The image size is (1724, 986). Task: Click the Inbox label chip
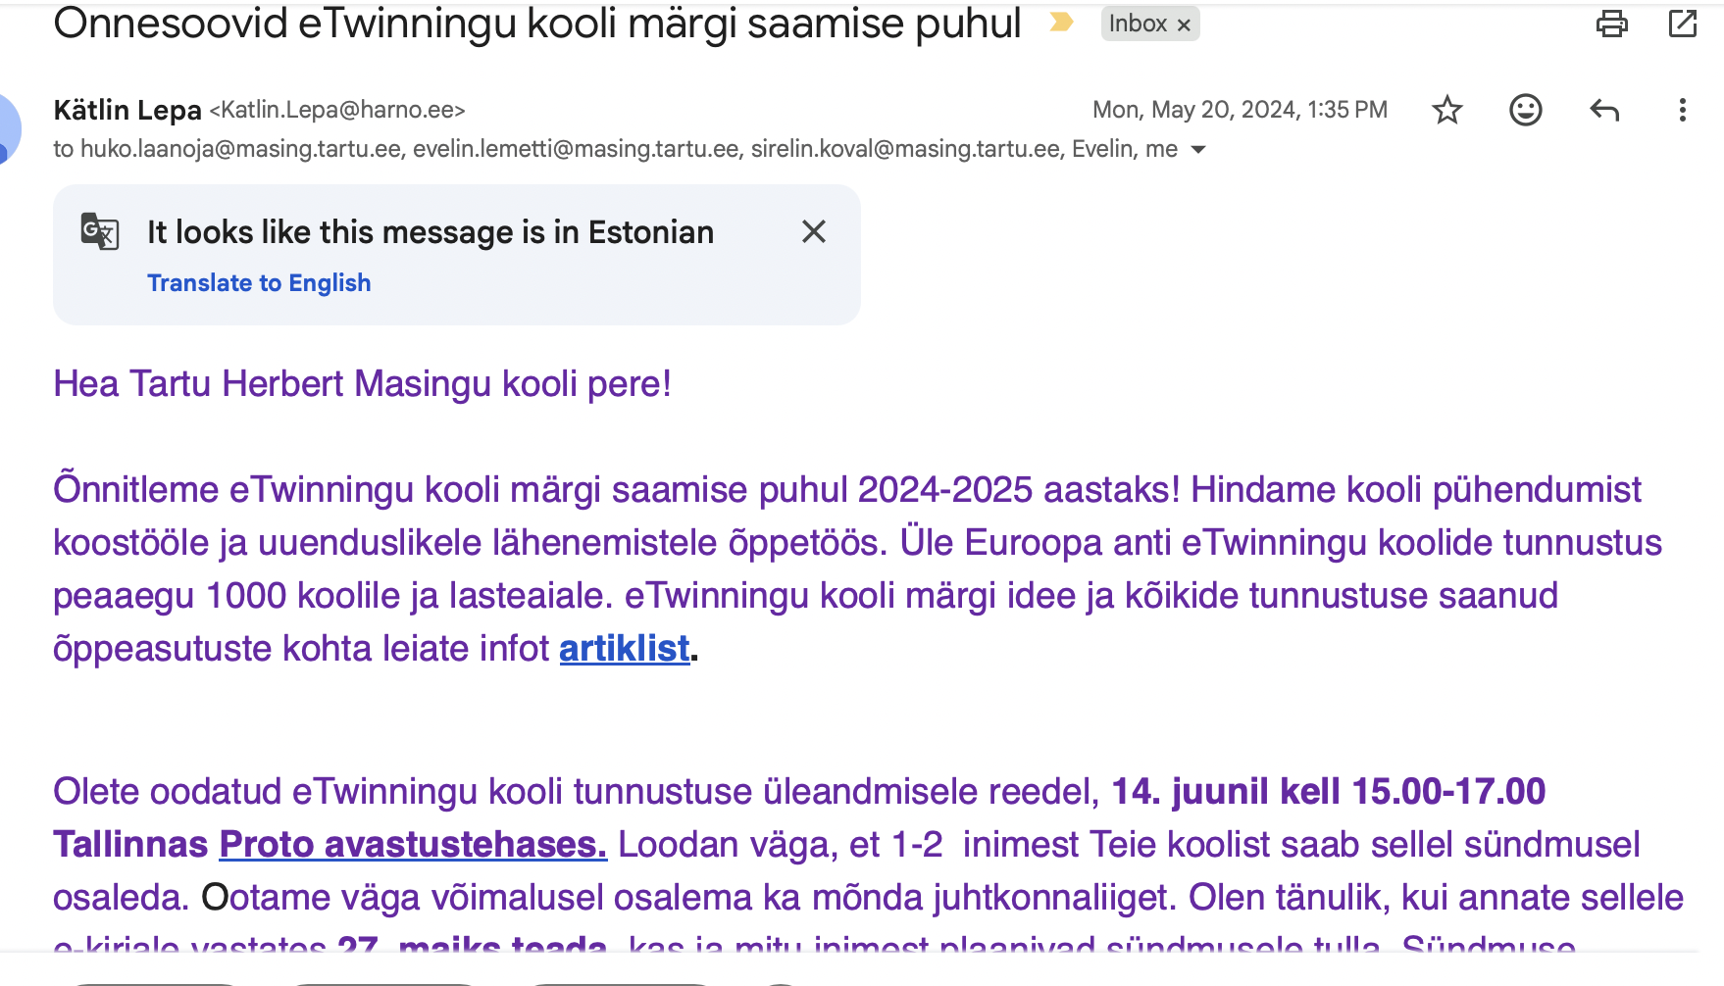pos(1139,24)
